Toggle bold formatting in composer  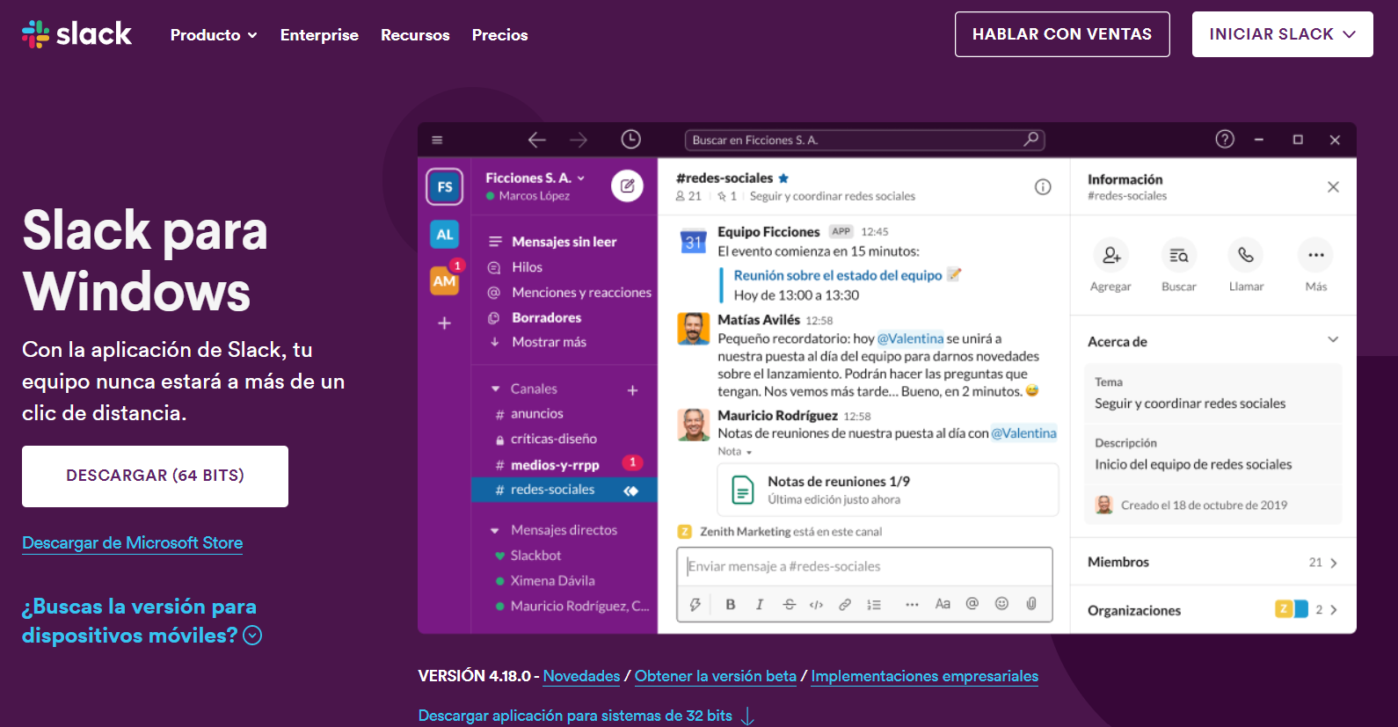tap(730, 604)
